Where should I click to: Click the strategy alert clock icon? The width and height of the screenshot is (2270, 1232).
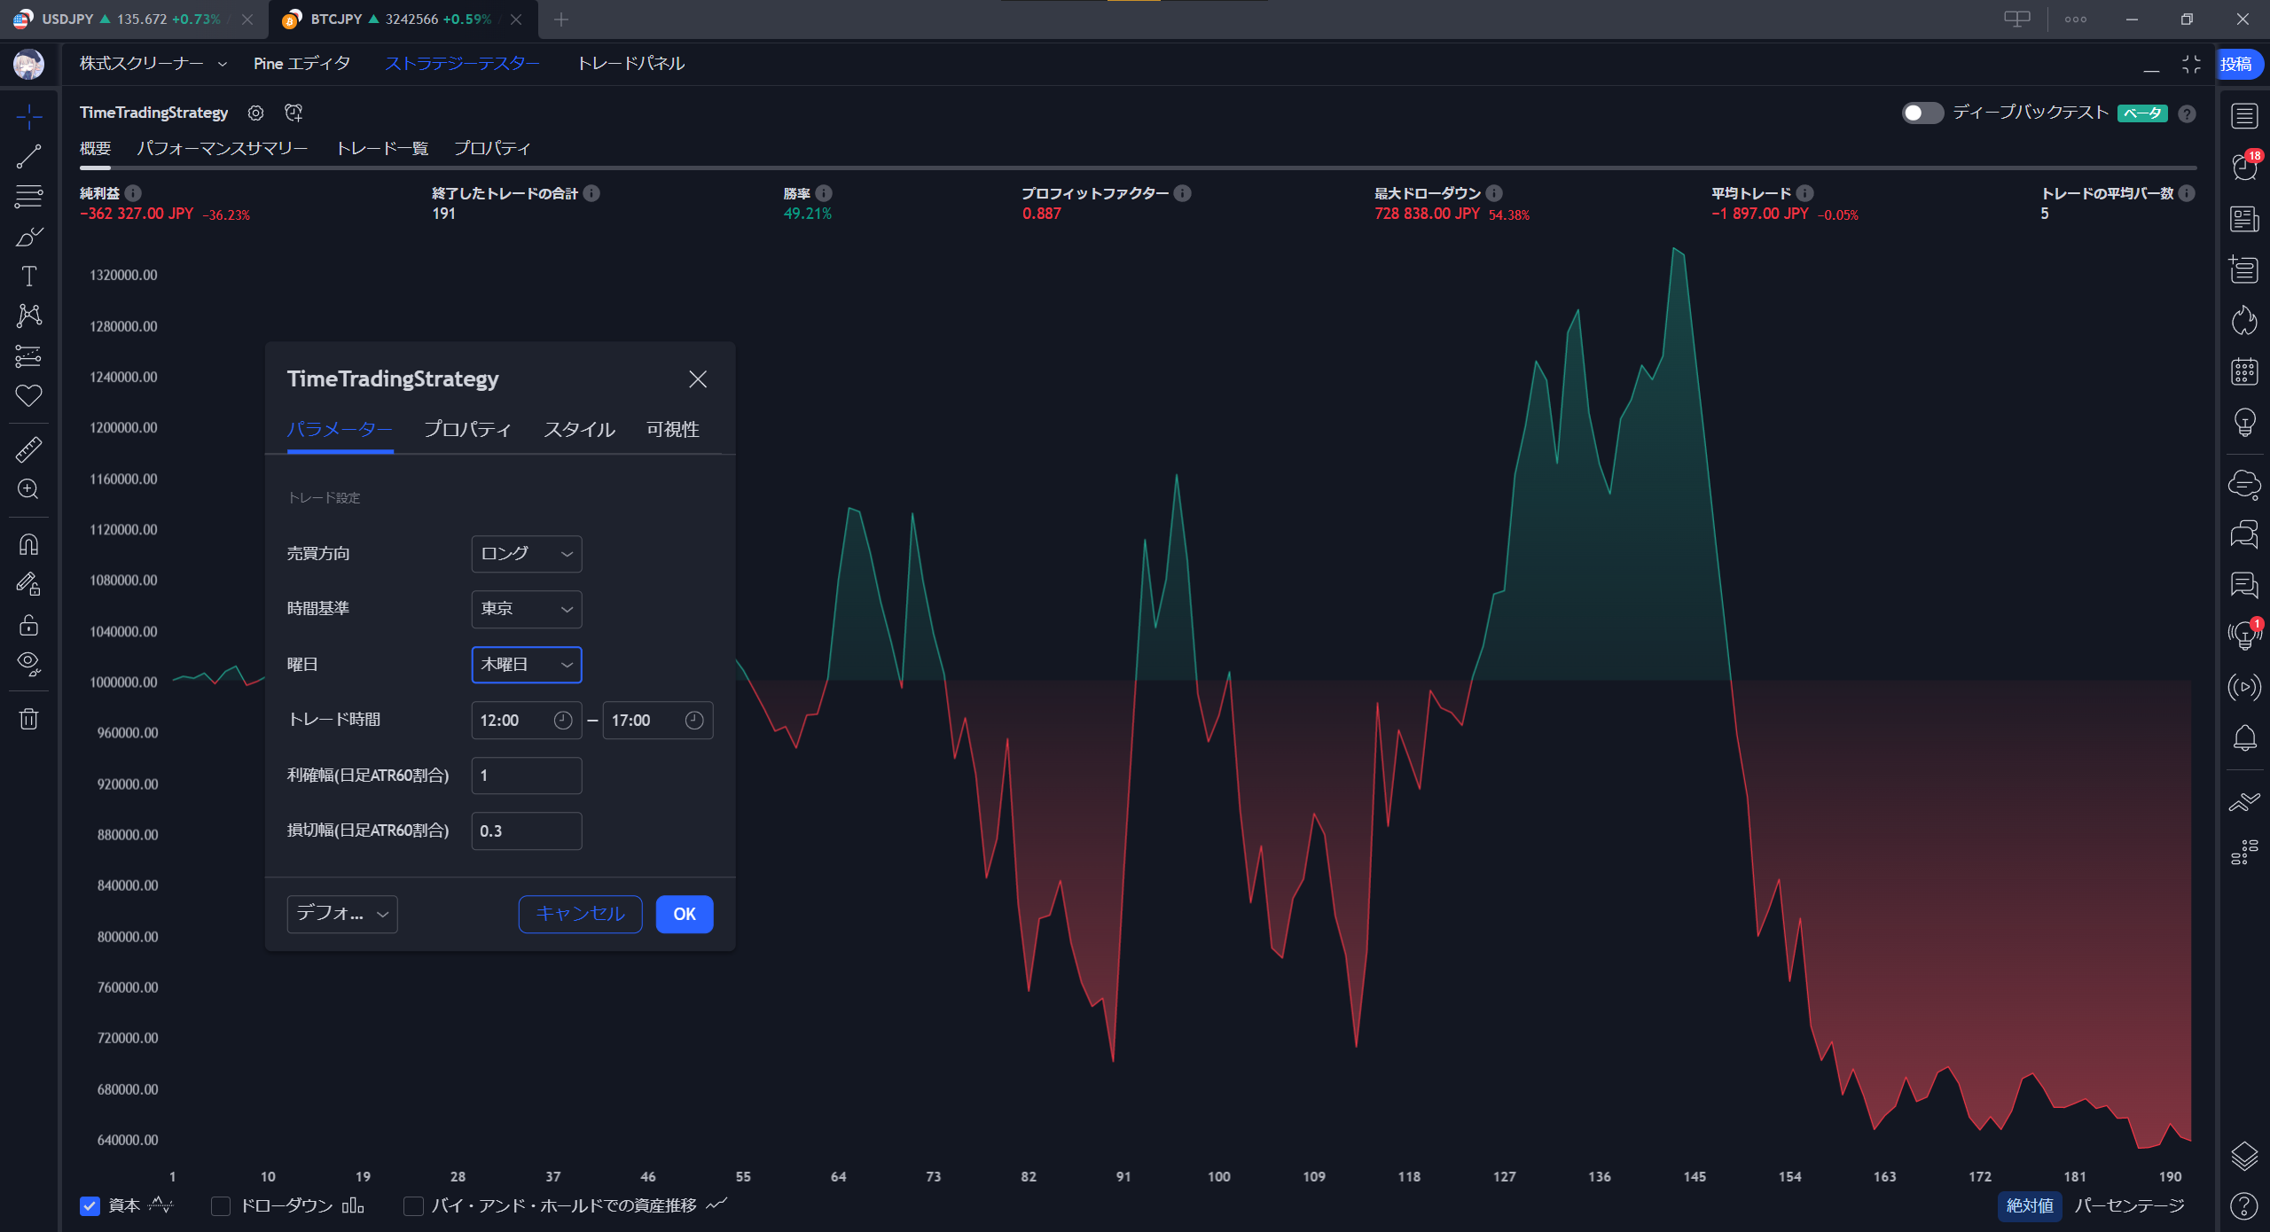coord(294,113)
